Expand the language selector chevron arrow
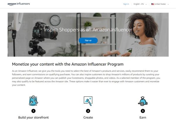 [146, 4]
